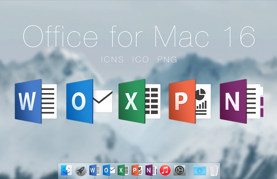Click the large Excel icon
The width and height of the screenshot is (277, 179).
(139, 102)
